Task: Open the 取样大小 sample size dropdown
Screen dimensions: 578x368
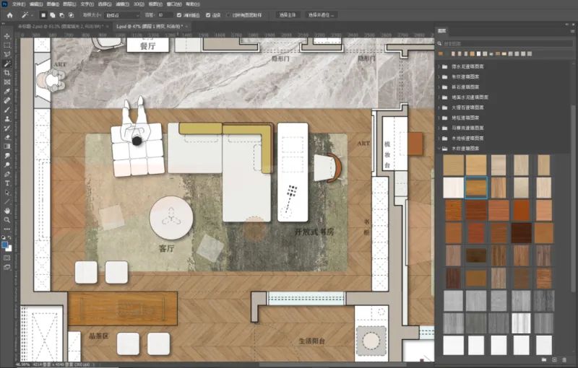Action: (x=121, y=14)
